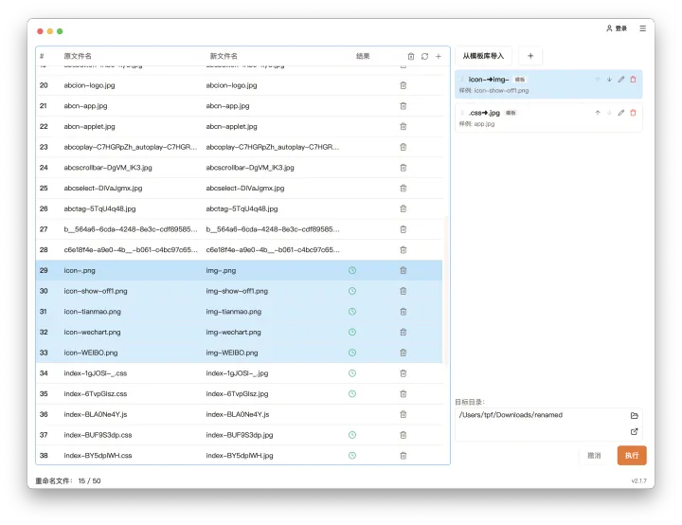Screen dimensions: 682x525
Task: Click new name index-BUF9S3dp.jpg
Action: click(240, 435)
